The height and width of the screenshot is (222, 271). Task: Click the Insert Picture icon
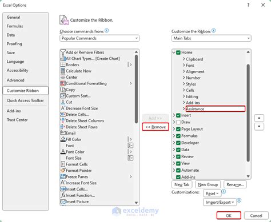coord(63,201)
